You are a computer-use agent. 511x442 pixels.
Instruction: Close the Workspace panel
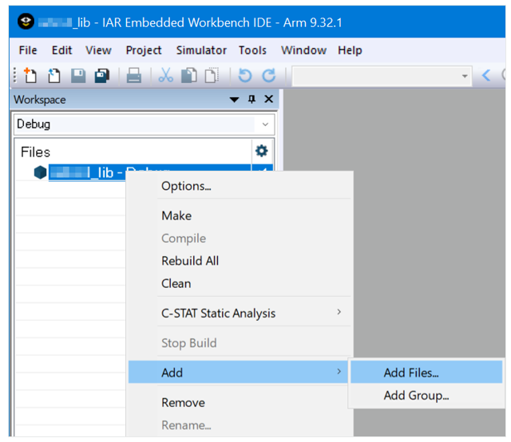coord(269,99)
